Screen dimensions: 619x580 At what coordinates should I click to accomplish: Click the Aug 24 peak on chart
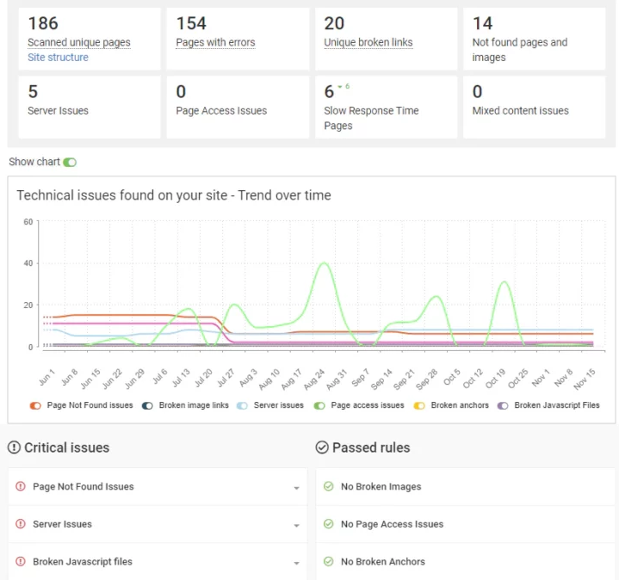pos(324,263)
